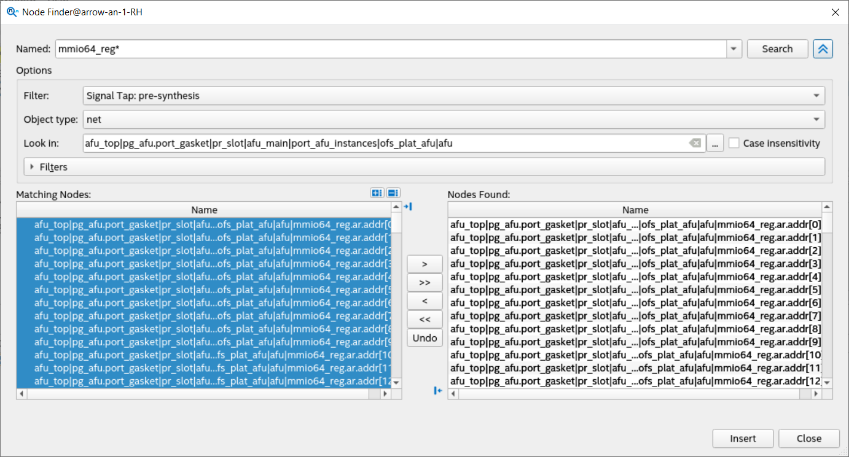Open the Named field history dropdown
The image size is (849, 457).
click(734, 49)
